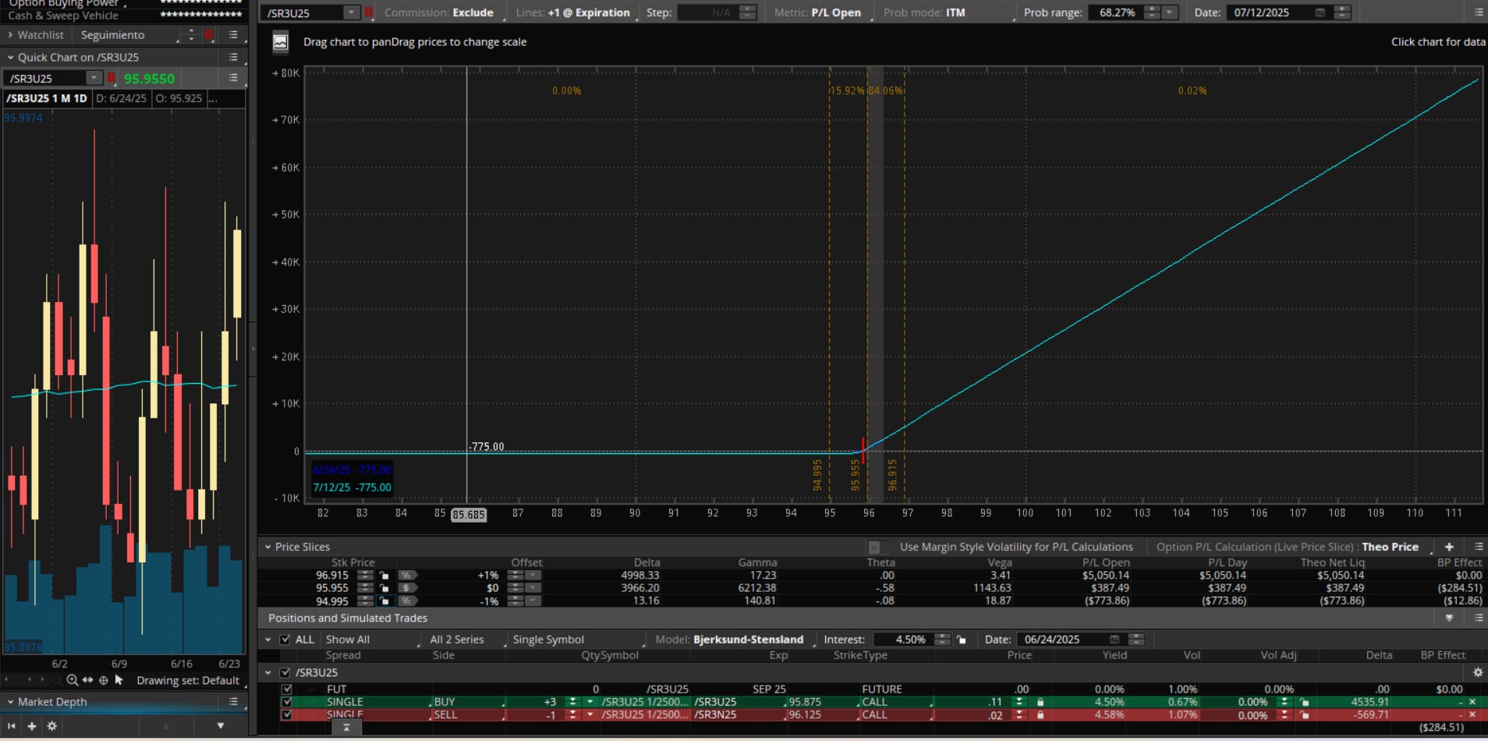Viewport: 1488px width, 741px height.
Task: Open the /SR3U25 group gear settings
Action: [x=1477, y=672]
